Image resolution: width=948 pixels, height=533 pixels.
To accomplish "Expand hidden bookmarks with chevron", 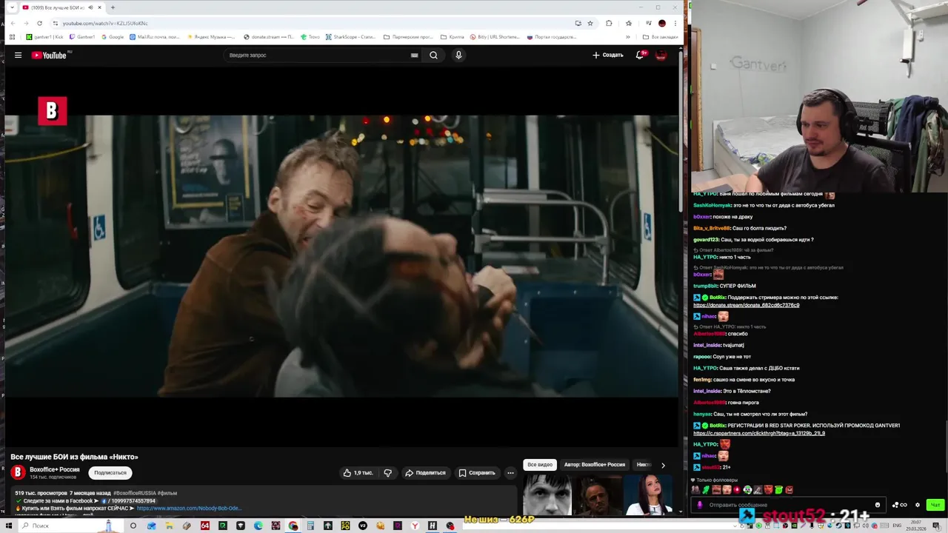I will point(628,37).
